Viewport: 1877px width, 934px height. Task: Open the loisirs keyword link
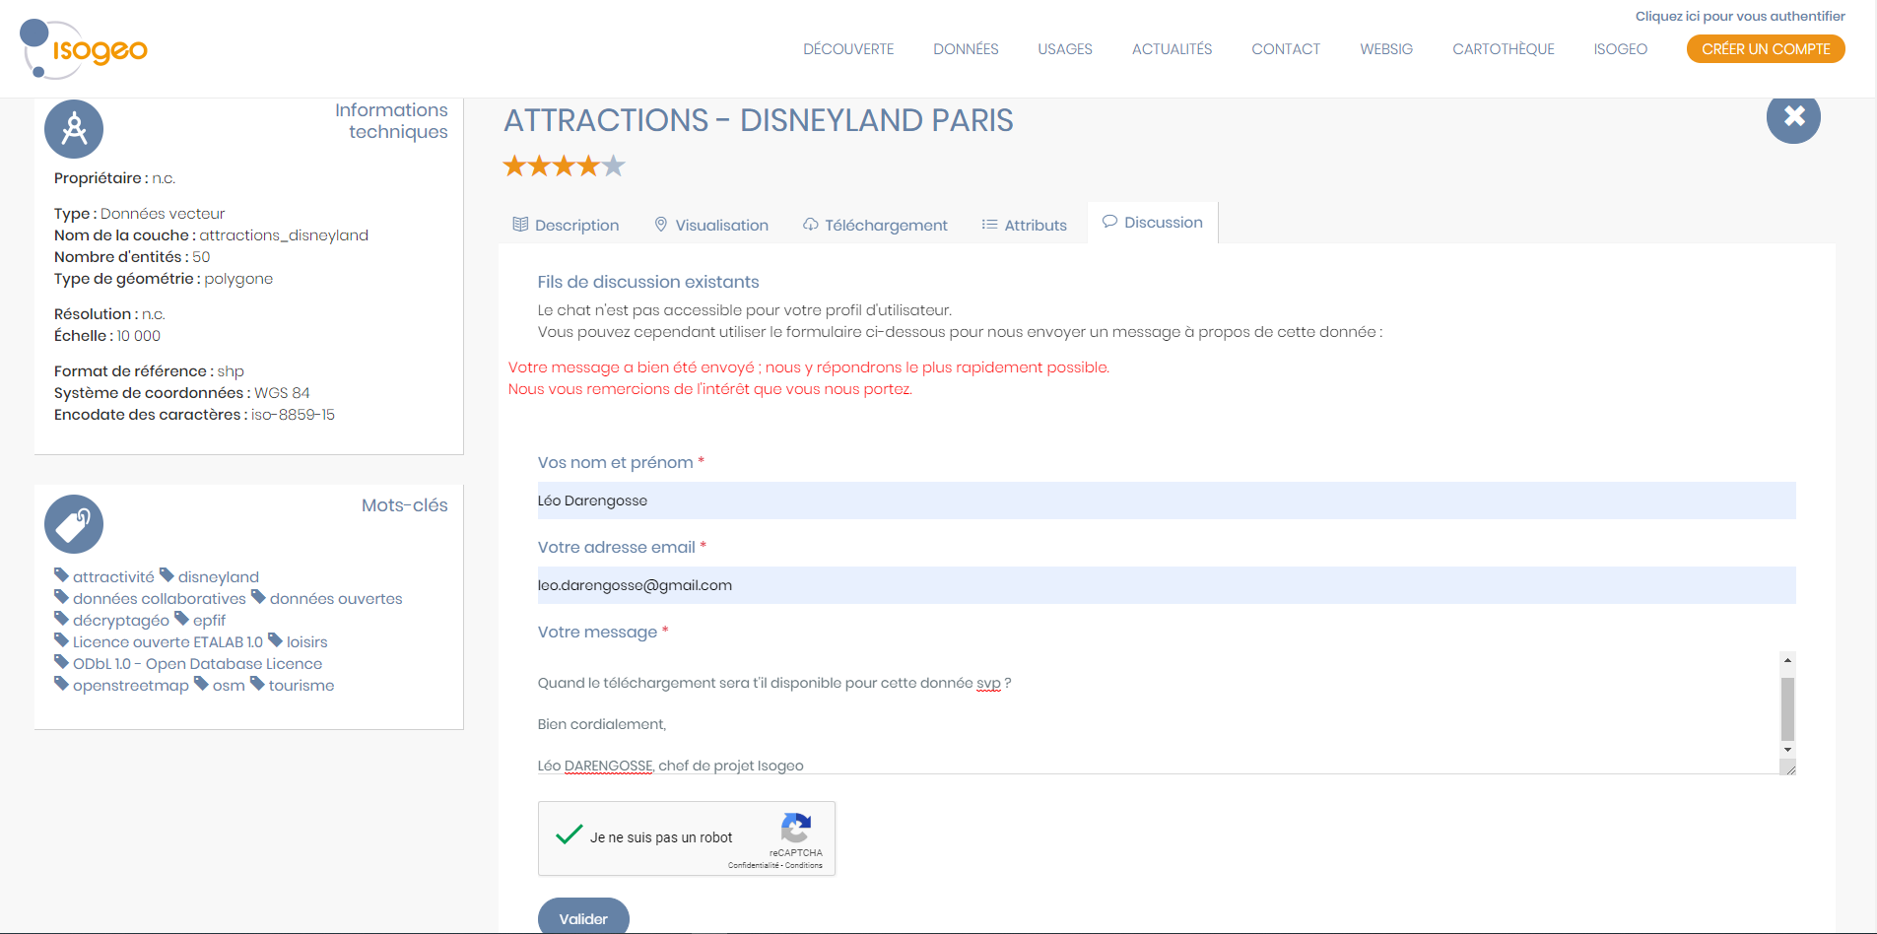point(307,642)
